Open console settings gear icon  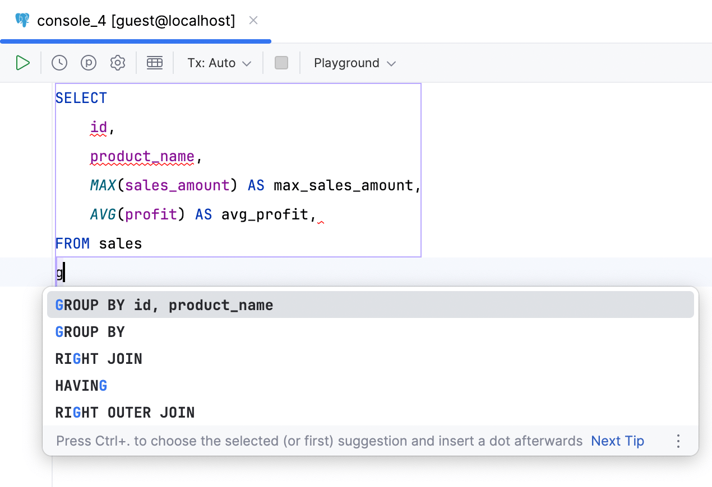coord(118,63)
